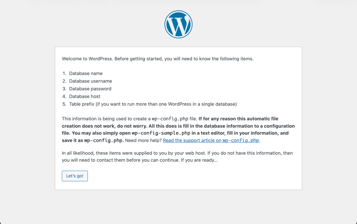This screenshot has width=357, height=224.
Task: Open the wp-config.php support article link
Action: 211,141
